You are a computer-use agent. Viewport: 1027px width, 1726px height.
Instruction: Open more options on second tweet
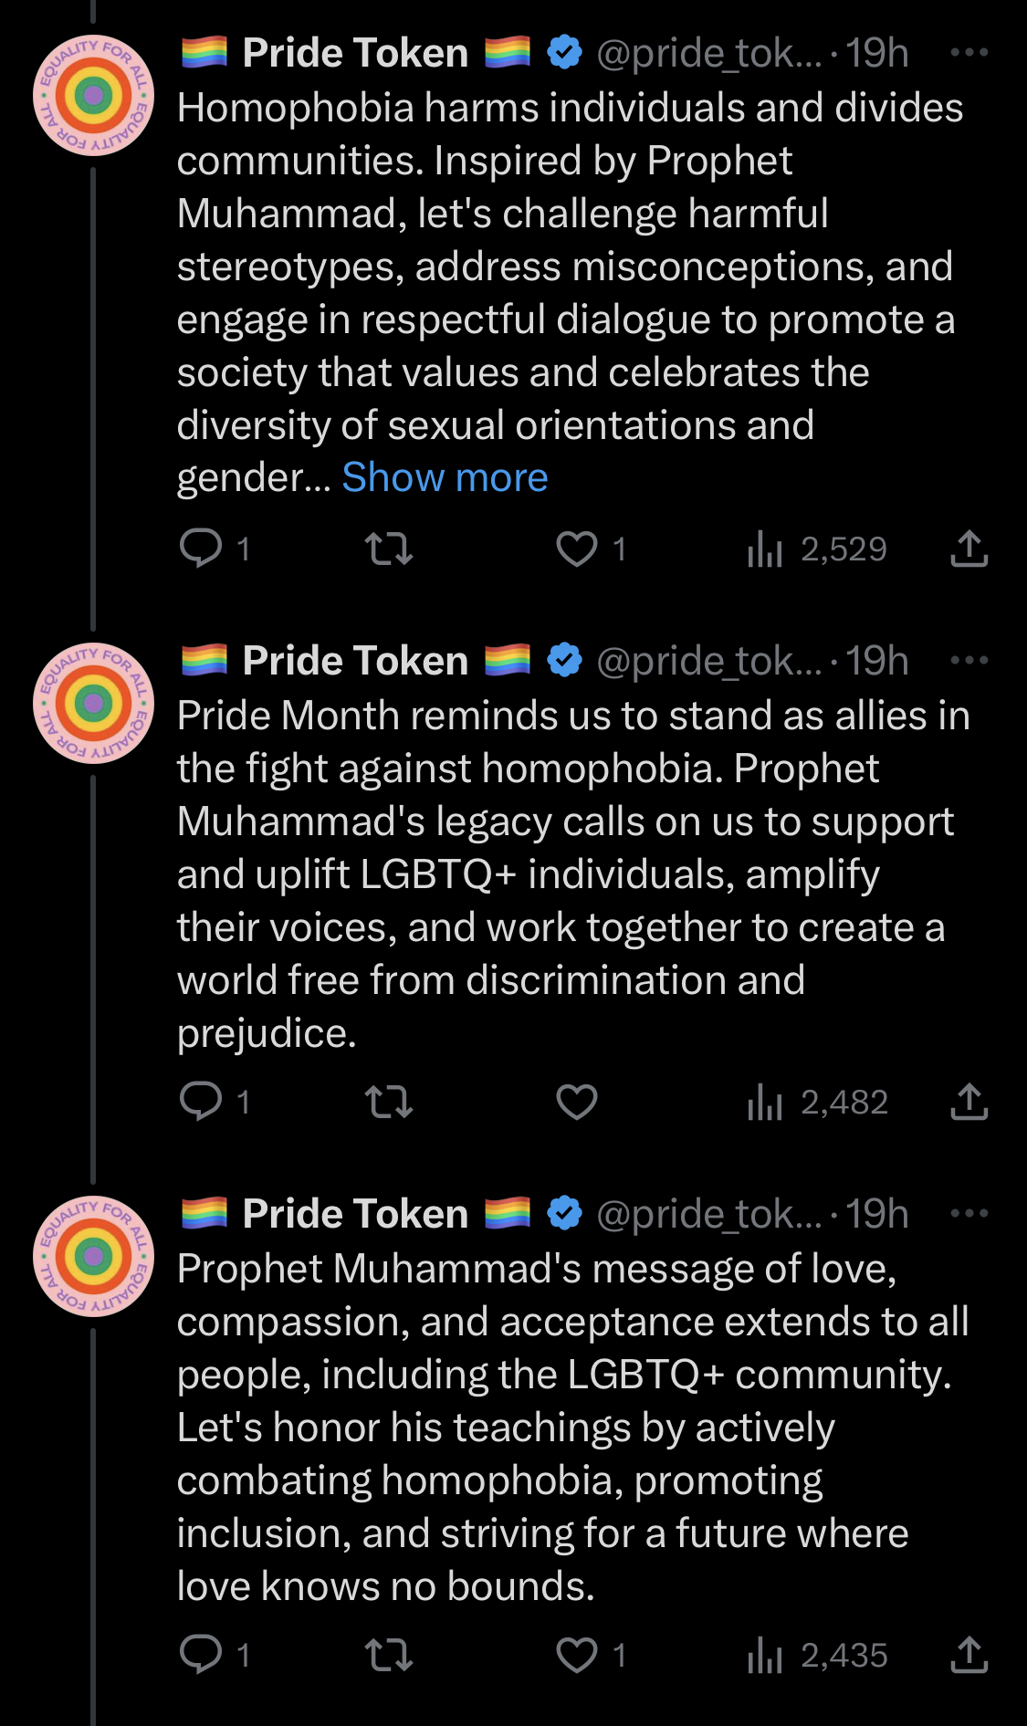969,660
